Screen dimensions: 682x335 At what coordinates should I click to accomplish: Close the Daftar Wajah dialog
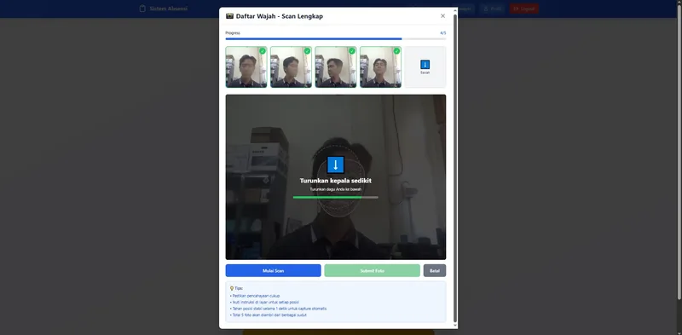(442, 16)
